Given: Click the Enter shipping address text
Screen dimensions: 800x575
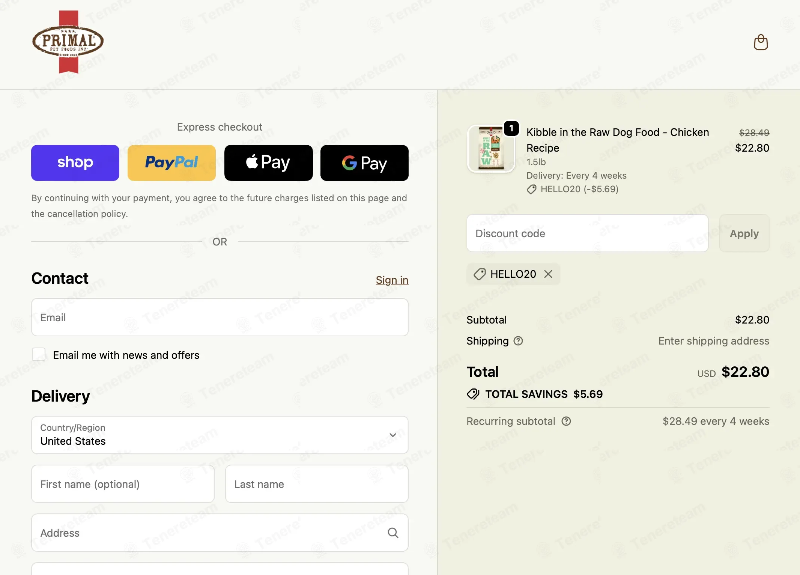Looking at the screenshot, I should (714, 341).
